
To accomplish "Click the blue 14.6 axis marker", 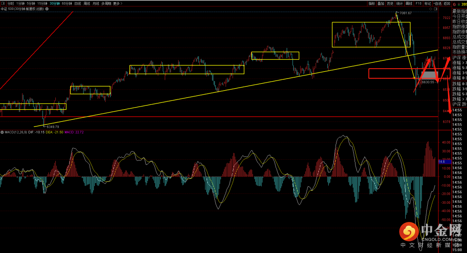I will (x=445, y=162).
